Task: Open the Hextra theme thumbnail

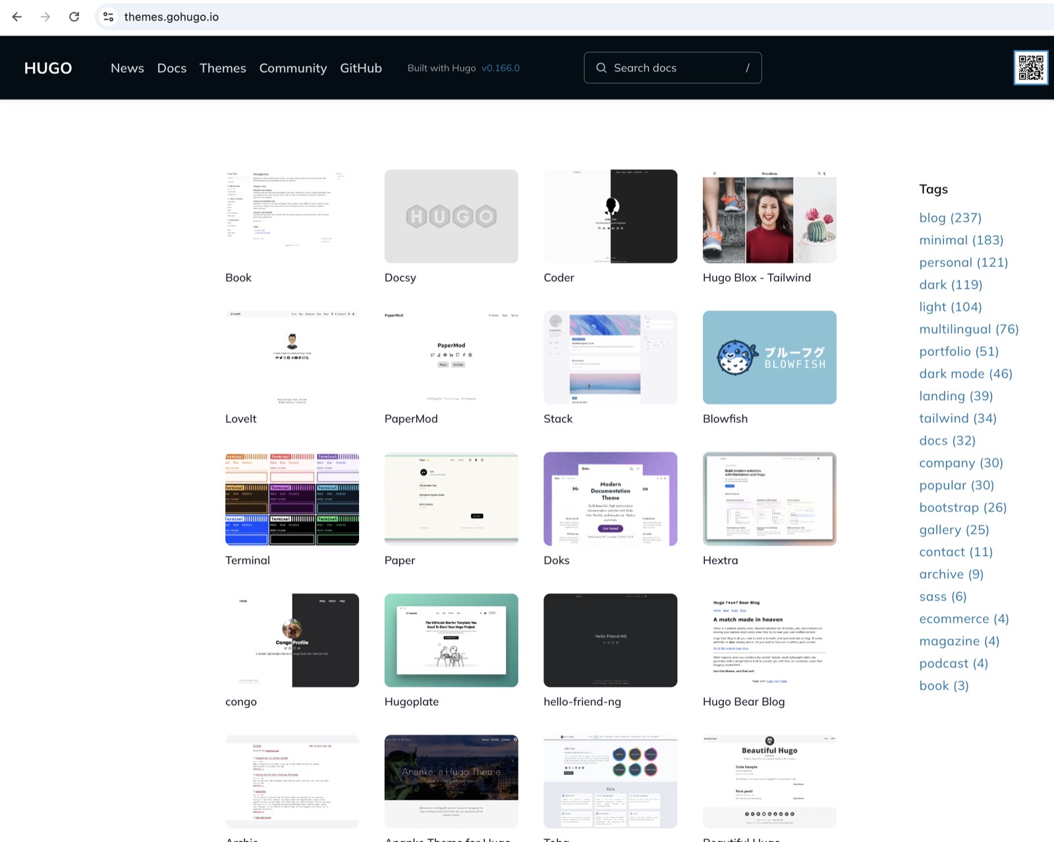Action: pos(769,499)
